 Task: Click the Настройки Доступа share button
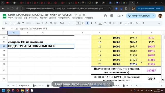coord(139,16)
